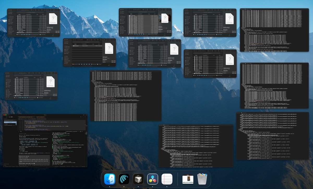Image resolution: width=313 pixels, height=189 pixels.
Task: Click the search field in the single-file Finder window
Action: point(86,42)
